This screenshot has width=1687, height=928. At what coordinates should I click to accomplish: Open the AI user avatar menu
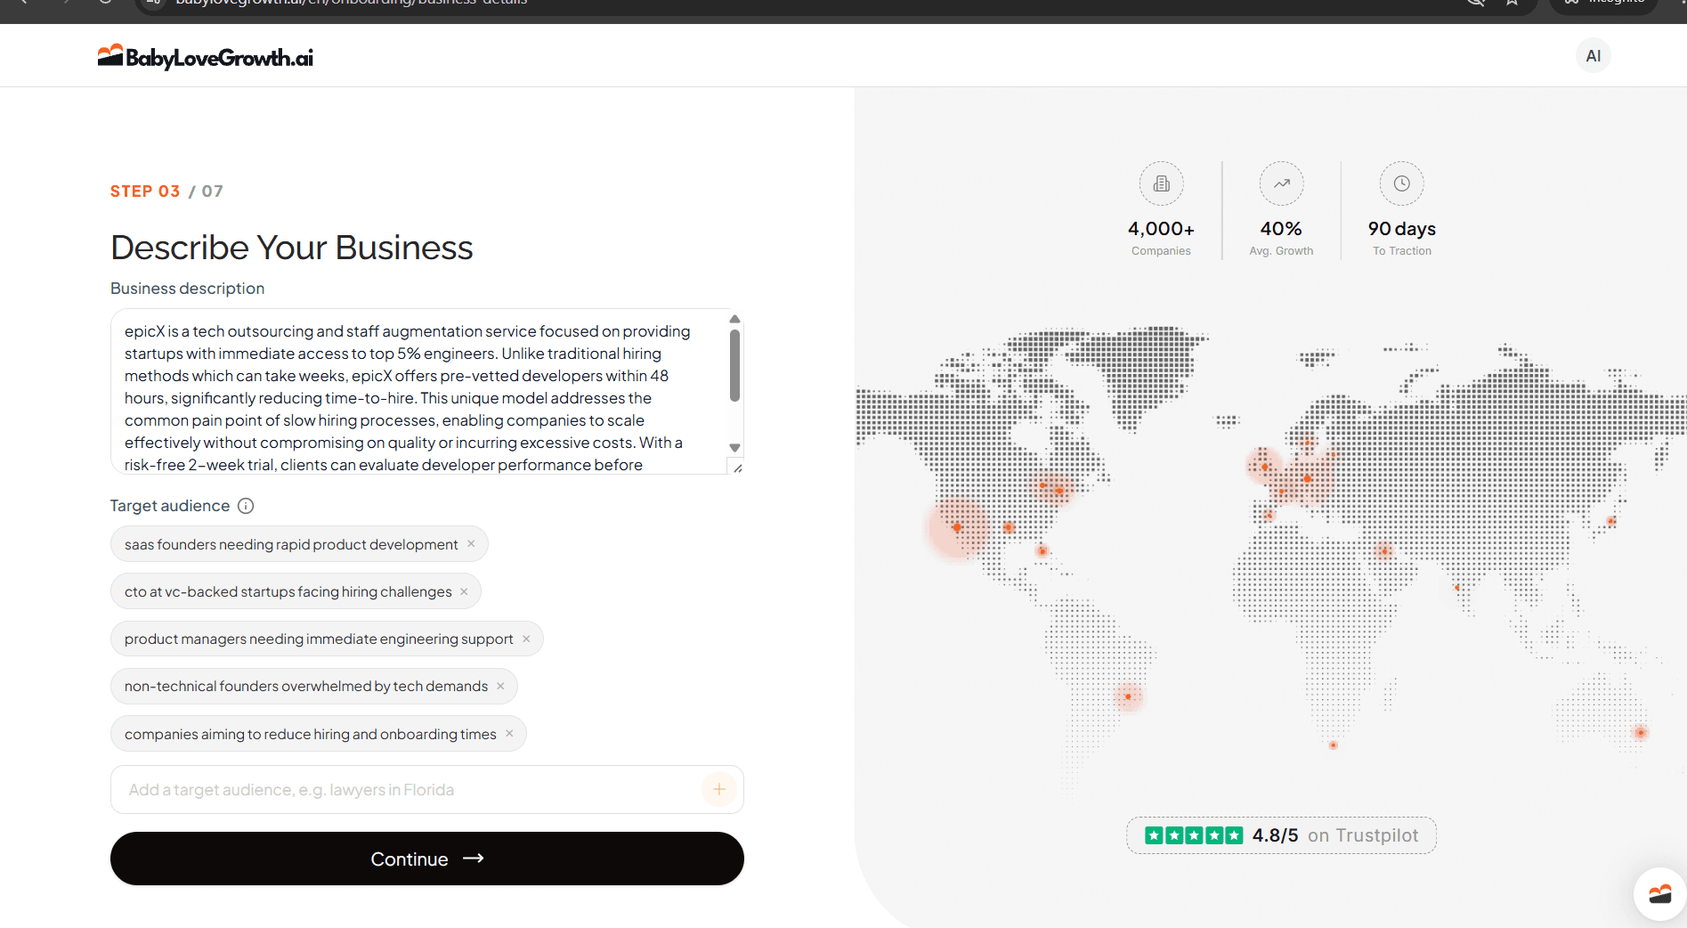pos(1593,55)
